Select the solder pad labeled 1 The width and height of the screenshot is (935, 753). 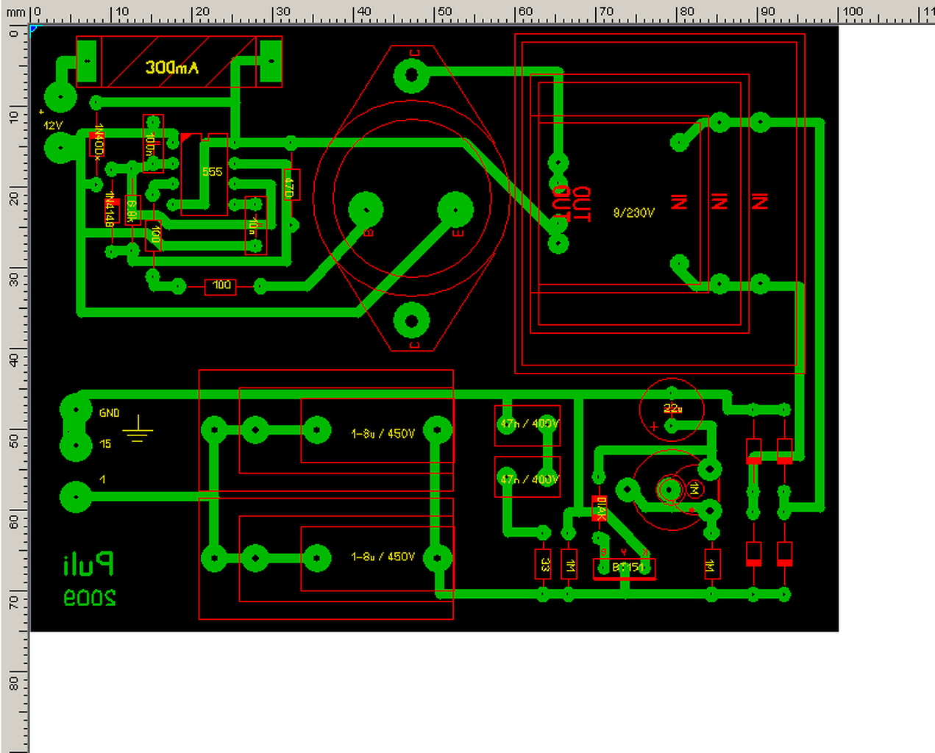coord(76,497)
